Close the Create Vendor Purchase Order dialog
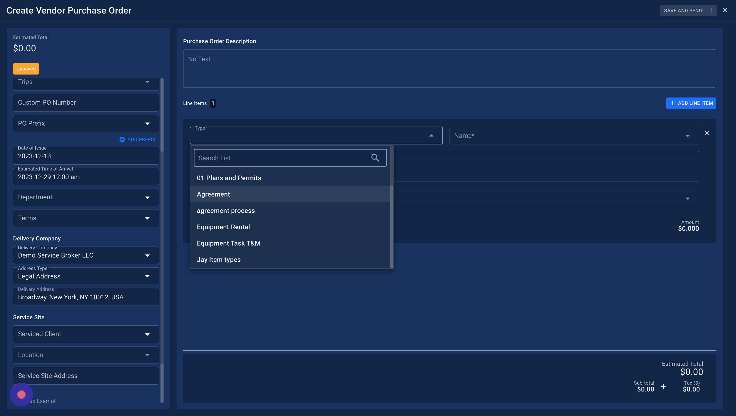The image size is (736, 416). click(x=725, y=10)
